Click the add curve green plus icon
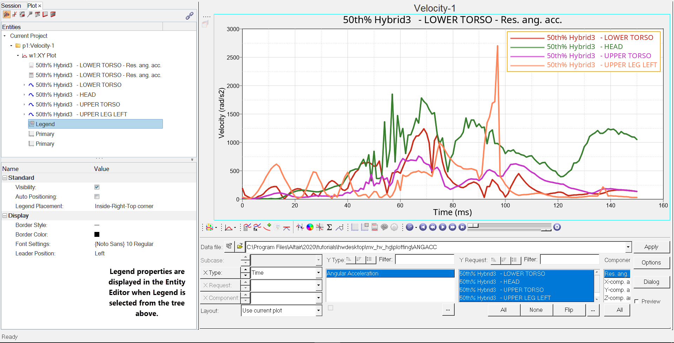The image size is (674, 343). [x=267, y=227]
